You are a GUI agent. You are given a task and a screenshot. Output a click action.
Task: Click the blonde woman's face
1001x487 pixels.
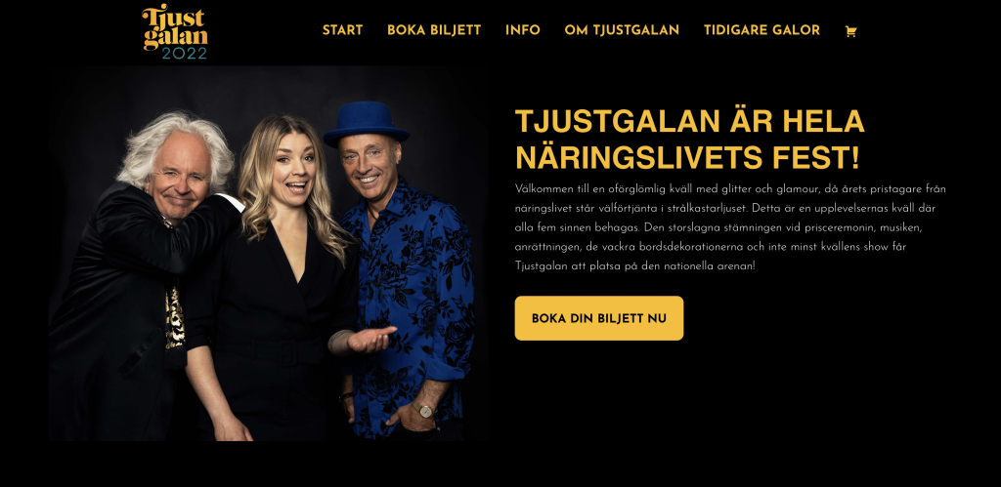[295, 169]
